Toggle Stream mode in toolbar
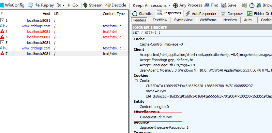Screen dimensions: 272x133 click(x=93, y=5)
